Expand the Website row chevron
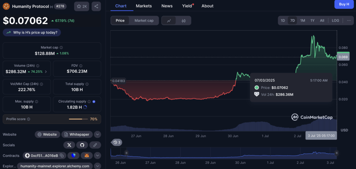This screenshot has width=356, height=169. point(97,135)
